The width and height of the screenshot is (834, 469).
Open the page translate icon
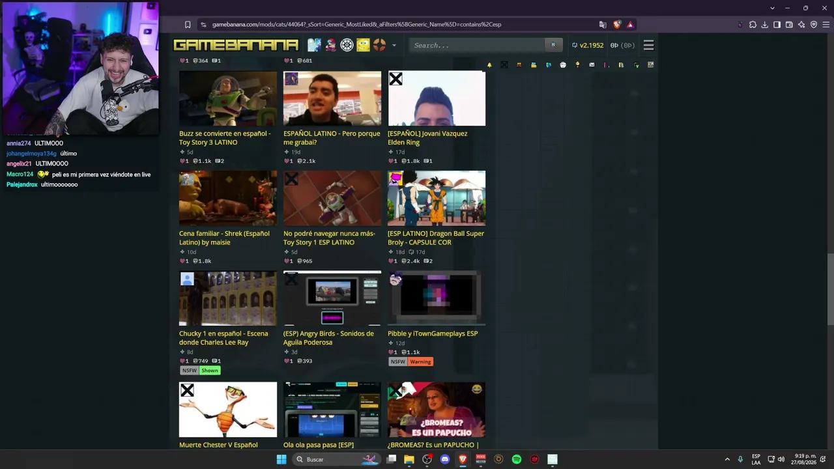[x=603, y=25]
